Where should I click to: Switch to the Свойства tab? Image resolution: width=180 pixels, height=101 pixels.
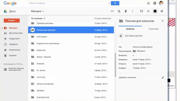click(130, 29)
